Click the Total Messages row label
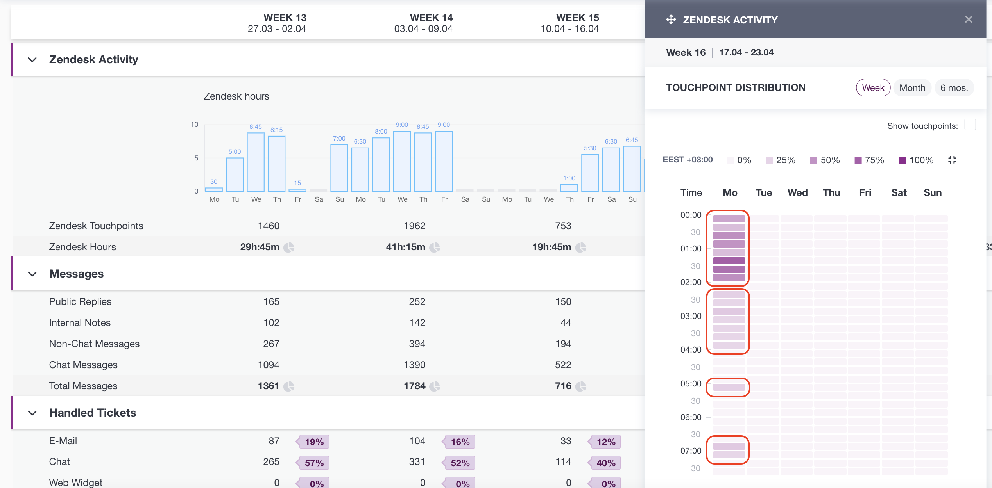 pyautogui.click(x=83, y=386)
